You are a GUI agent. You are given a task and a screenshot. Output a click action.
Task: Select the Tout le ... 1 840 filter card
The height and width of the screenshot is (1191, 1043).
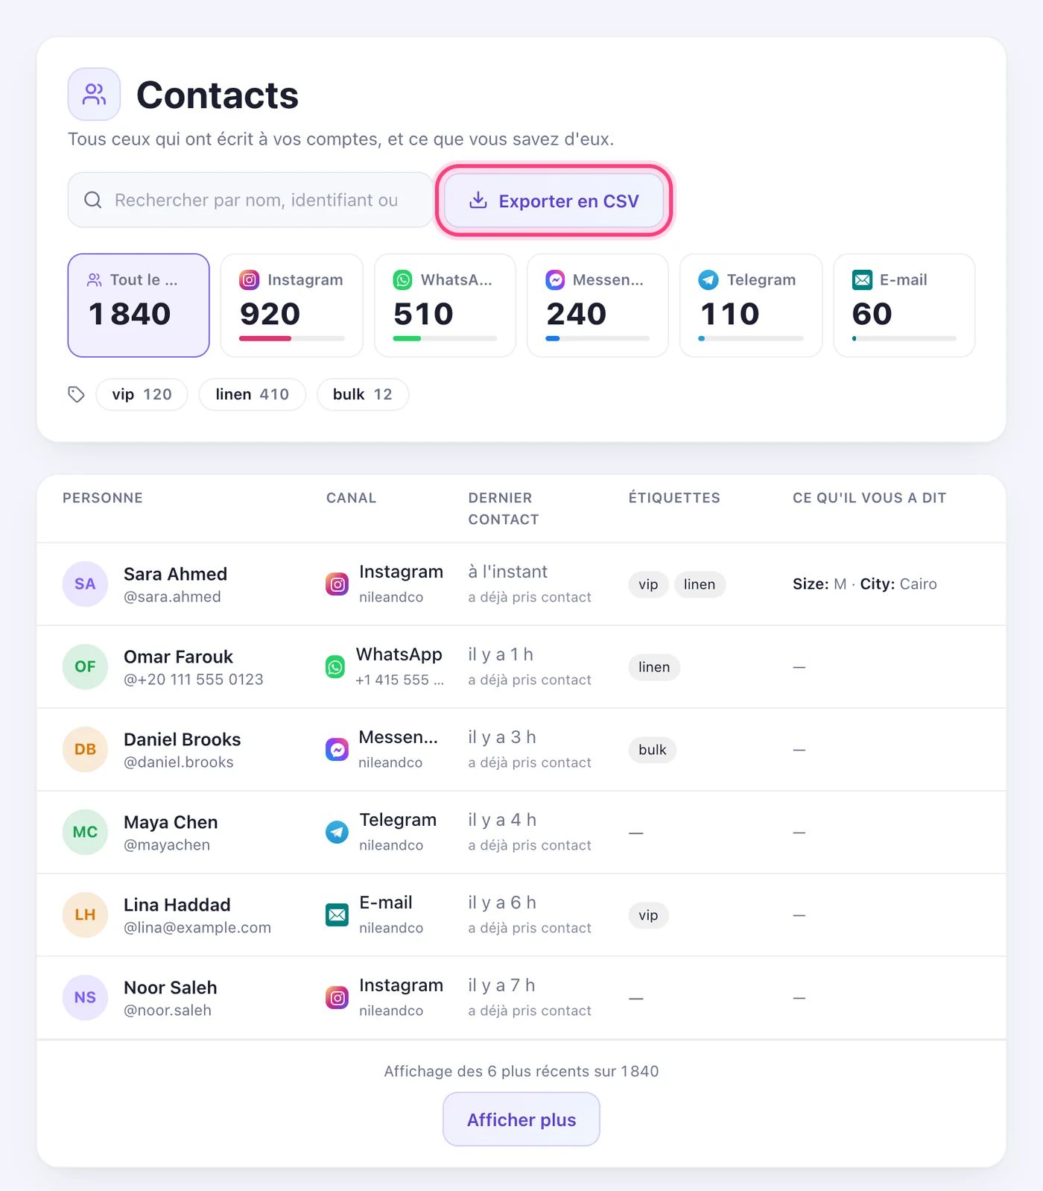pyautogui.click(x=139, y=306)
